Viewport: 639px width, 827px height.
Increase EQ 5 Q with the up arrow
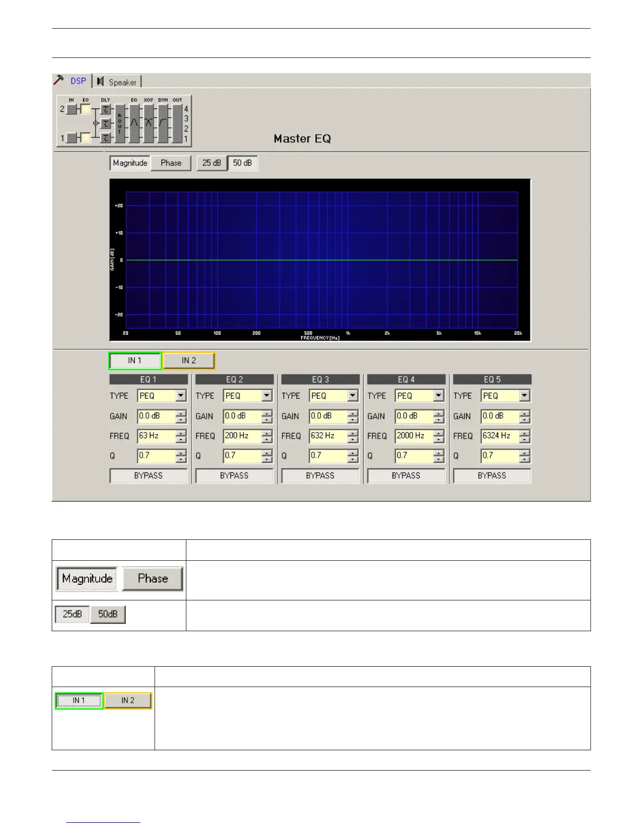524,453
